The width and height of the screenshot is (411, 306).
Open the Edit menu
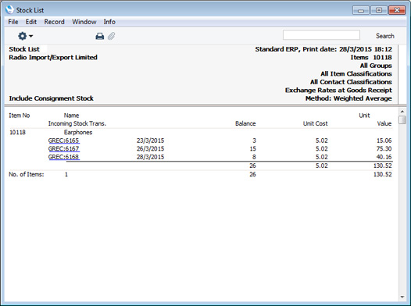31,22
